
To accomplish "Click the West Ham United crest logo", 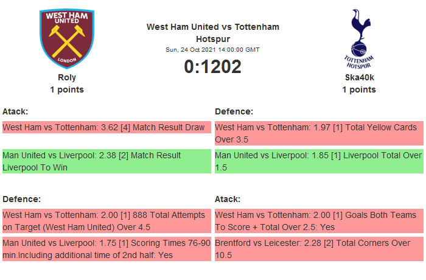I will click(x=67, y=38).
